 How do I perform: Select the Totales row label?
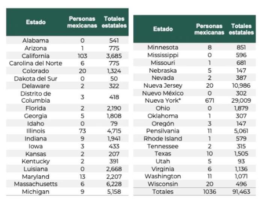coord(163,191)
